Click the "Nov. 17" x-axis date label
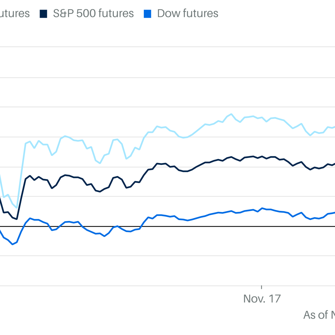 pos(262,299)
